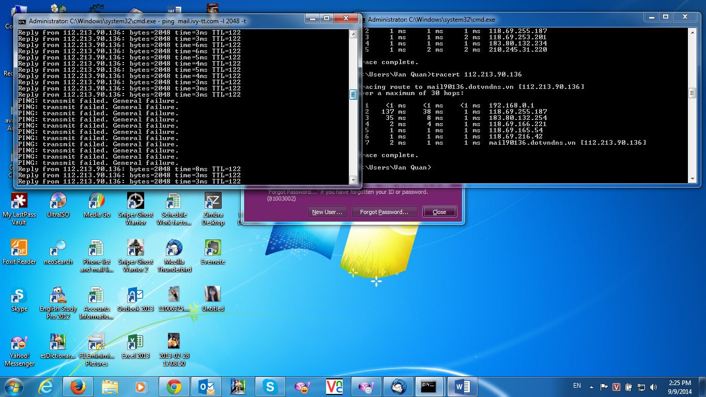Open FILEminimizer Pictures shortcut

(x=97, y=350)
